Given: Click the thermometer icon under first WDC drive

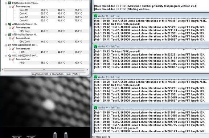Looking at the screenshot, I should 13,49.
